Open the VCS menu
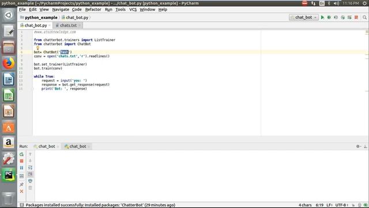 point(133,9)
